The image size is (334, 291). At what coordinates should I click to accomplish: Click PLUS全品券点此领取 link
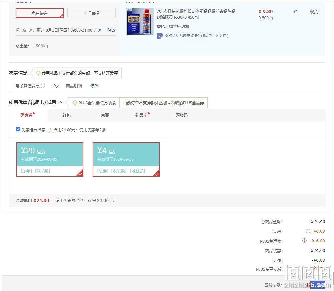[97, 103]
